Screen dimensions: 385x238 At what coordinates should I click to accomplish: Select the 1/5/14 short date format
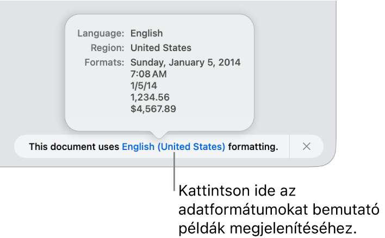(x=144, y=86)
